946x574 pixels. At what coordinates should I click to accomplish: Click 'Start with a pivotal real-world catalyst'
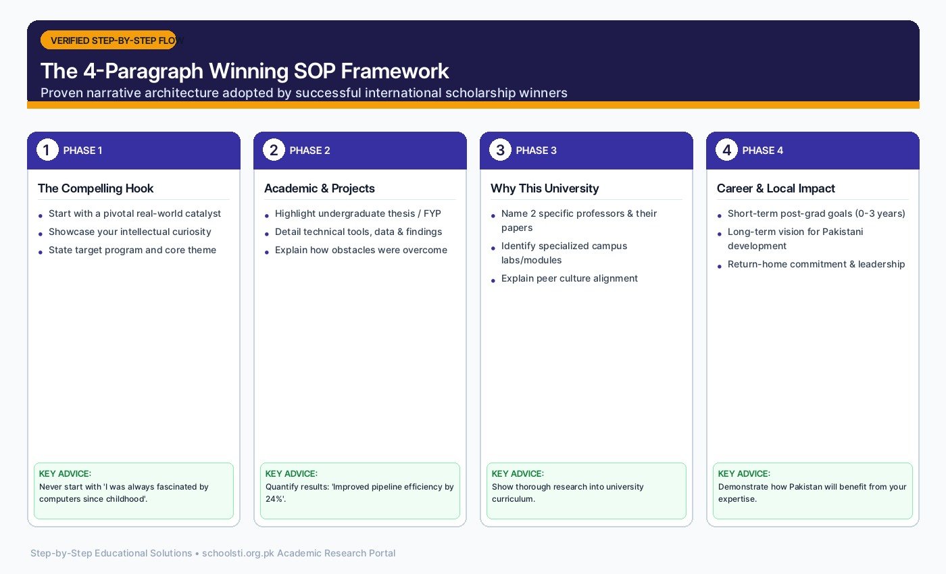[x=134, y=213]
